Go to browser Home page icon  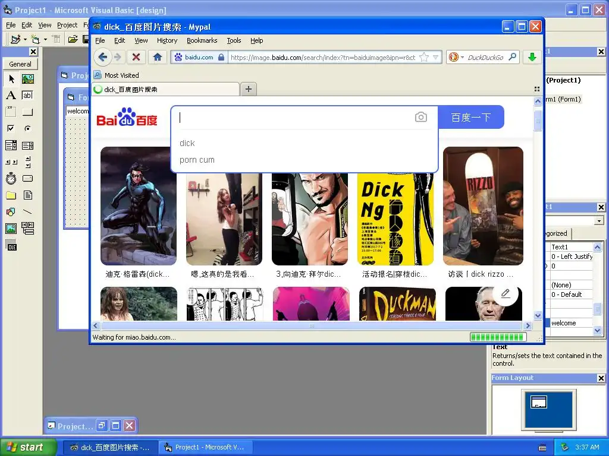point(157,58)
